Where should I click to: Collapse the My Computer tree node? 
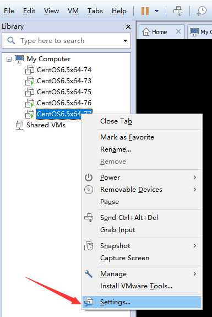point(9,59)
